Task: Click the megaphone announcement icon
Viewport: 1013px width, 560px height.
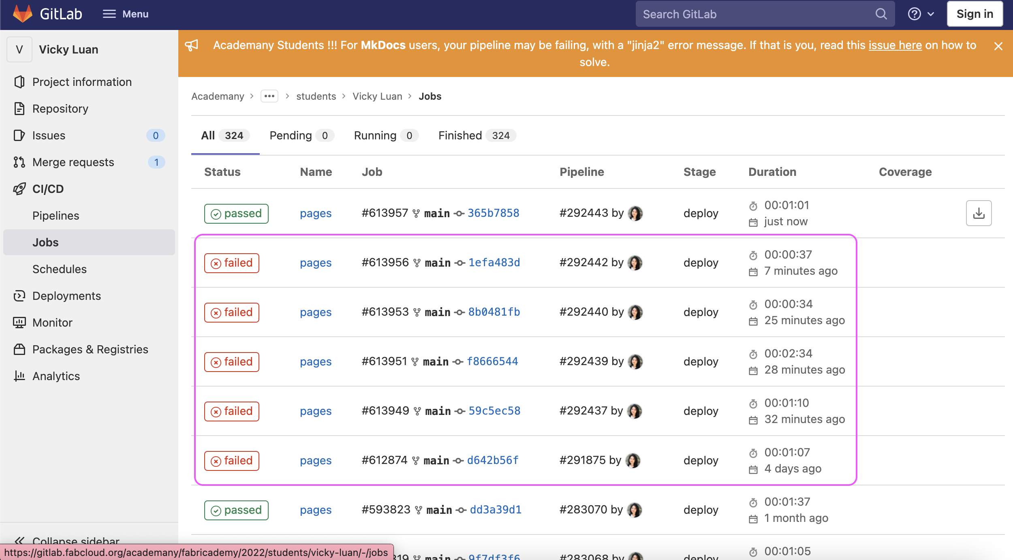Action: pyautogui.click(x=192, y=45)
